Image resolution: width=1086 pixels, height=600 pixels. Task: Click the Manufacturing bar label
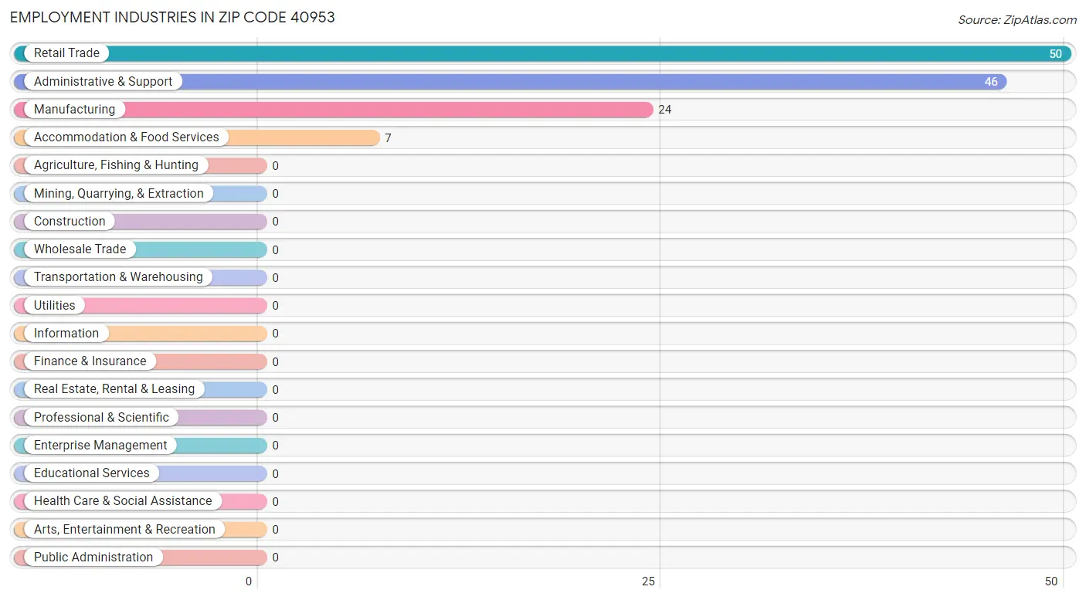[74, 110]
